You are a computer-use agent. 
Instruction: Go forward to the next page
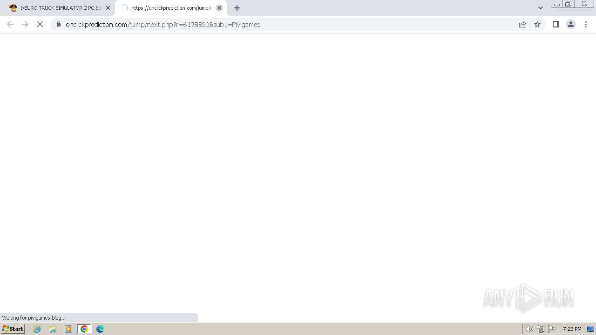click(x=25, y=24)
